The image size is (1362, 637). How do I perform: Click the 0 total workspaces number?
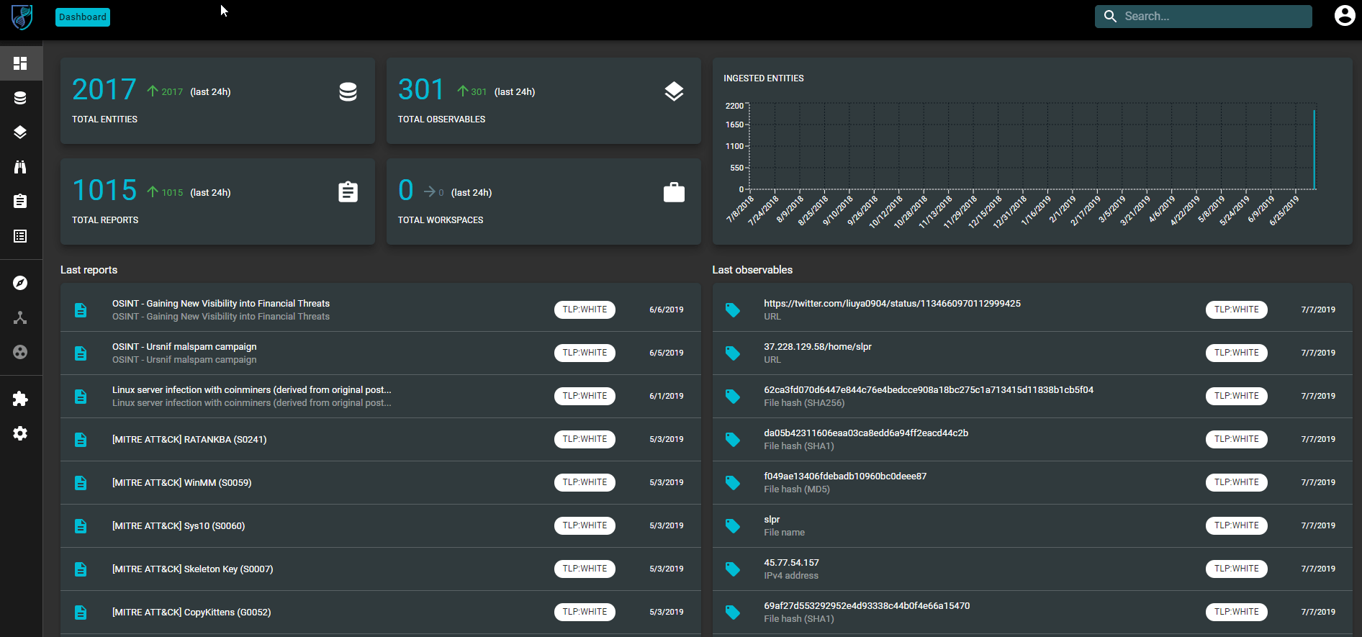pos(406,191)
